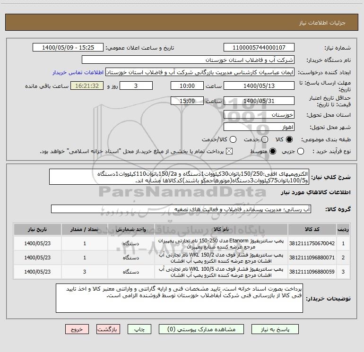The image size is (364, 352).
Task: Click the response deadline date 1400/05/13
Action: click(x=259, y=86)
